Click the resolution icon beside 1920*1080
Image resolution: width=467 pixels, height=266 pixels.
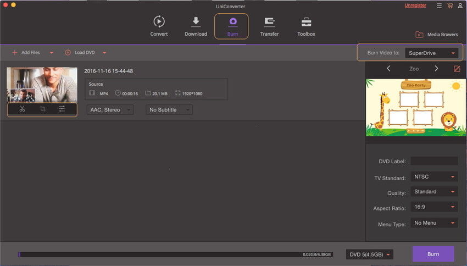click(x=178, y=93)
